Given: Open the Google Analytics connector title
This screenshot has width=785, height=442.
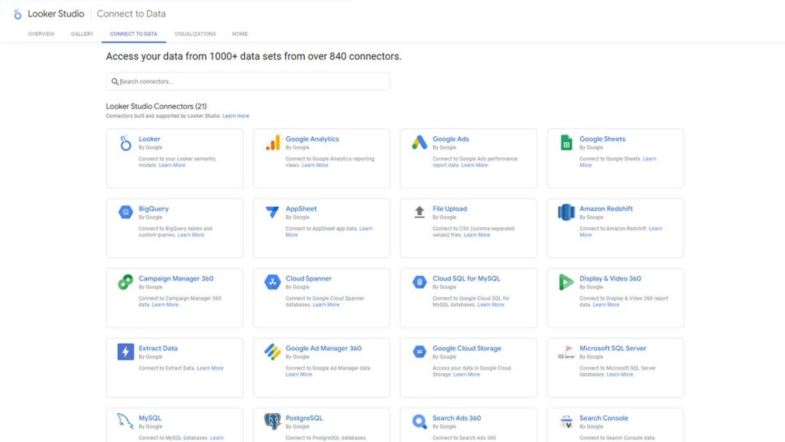Looking at the screenshot, I should (x=312, y=139).
